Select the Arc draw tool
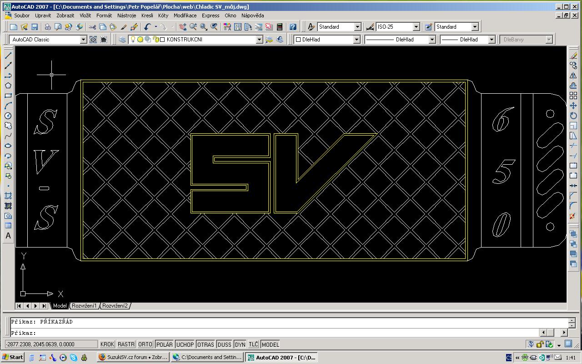Screen dimensions: 582x364 click(x=8, y=106)
